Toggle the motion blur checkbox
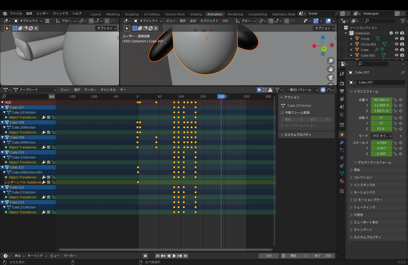Screen dimensions: 408x265 pyautogui.click(x=355, y=200)
